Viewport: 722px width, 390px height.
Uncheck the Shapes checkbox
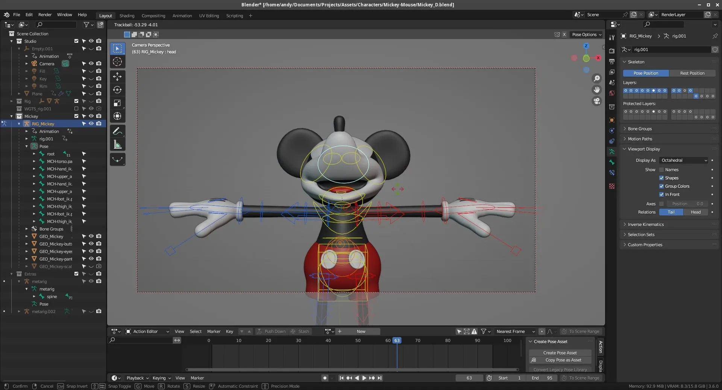tap(661, 178)
